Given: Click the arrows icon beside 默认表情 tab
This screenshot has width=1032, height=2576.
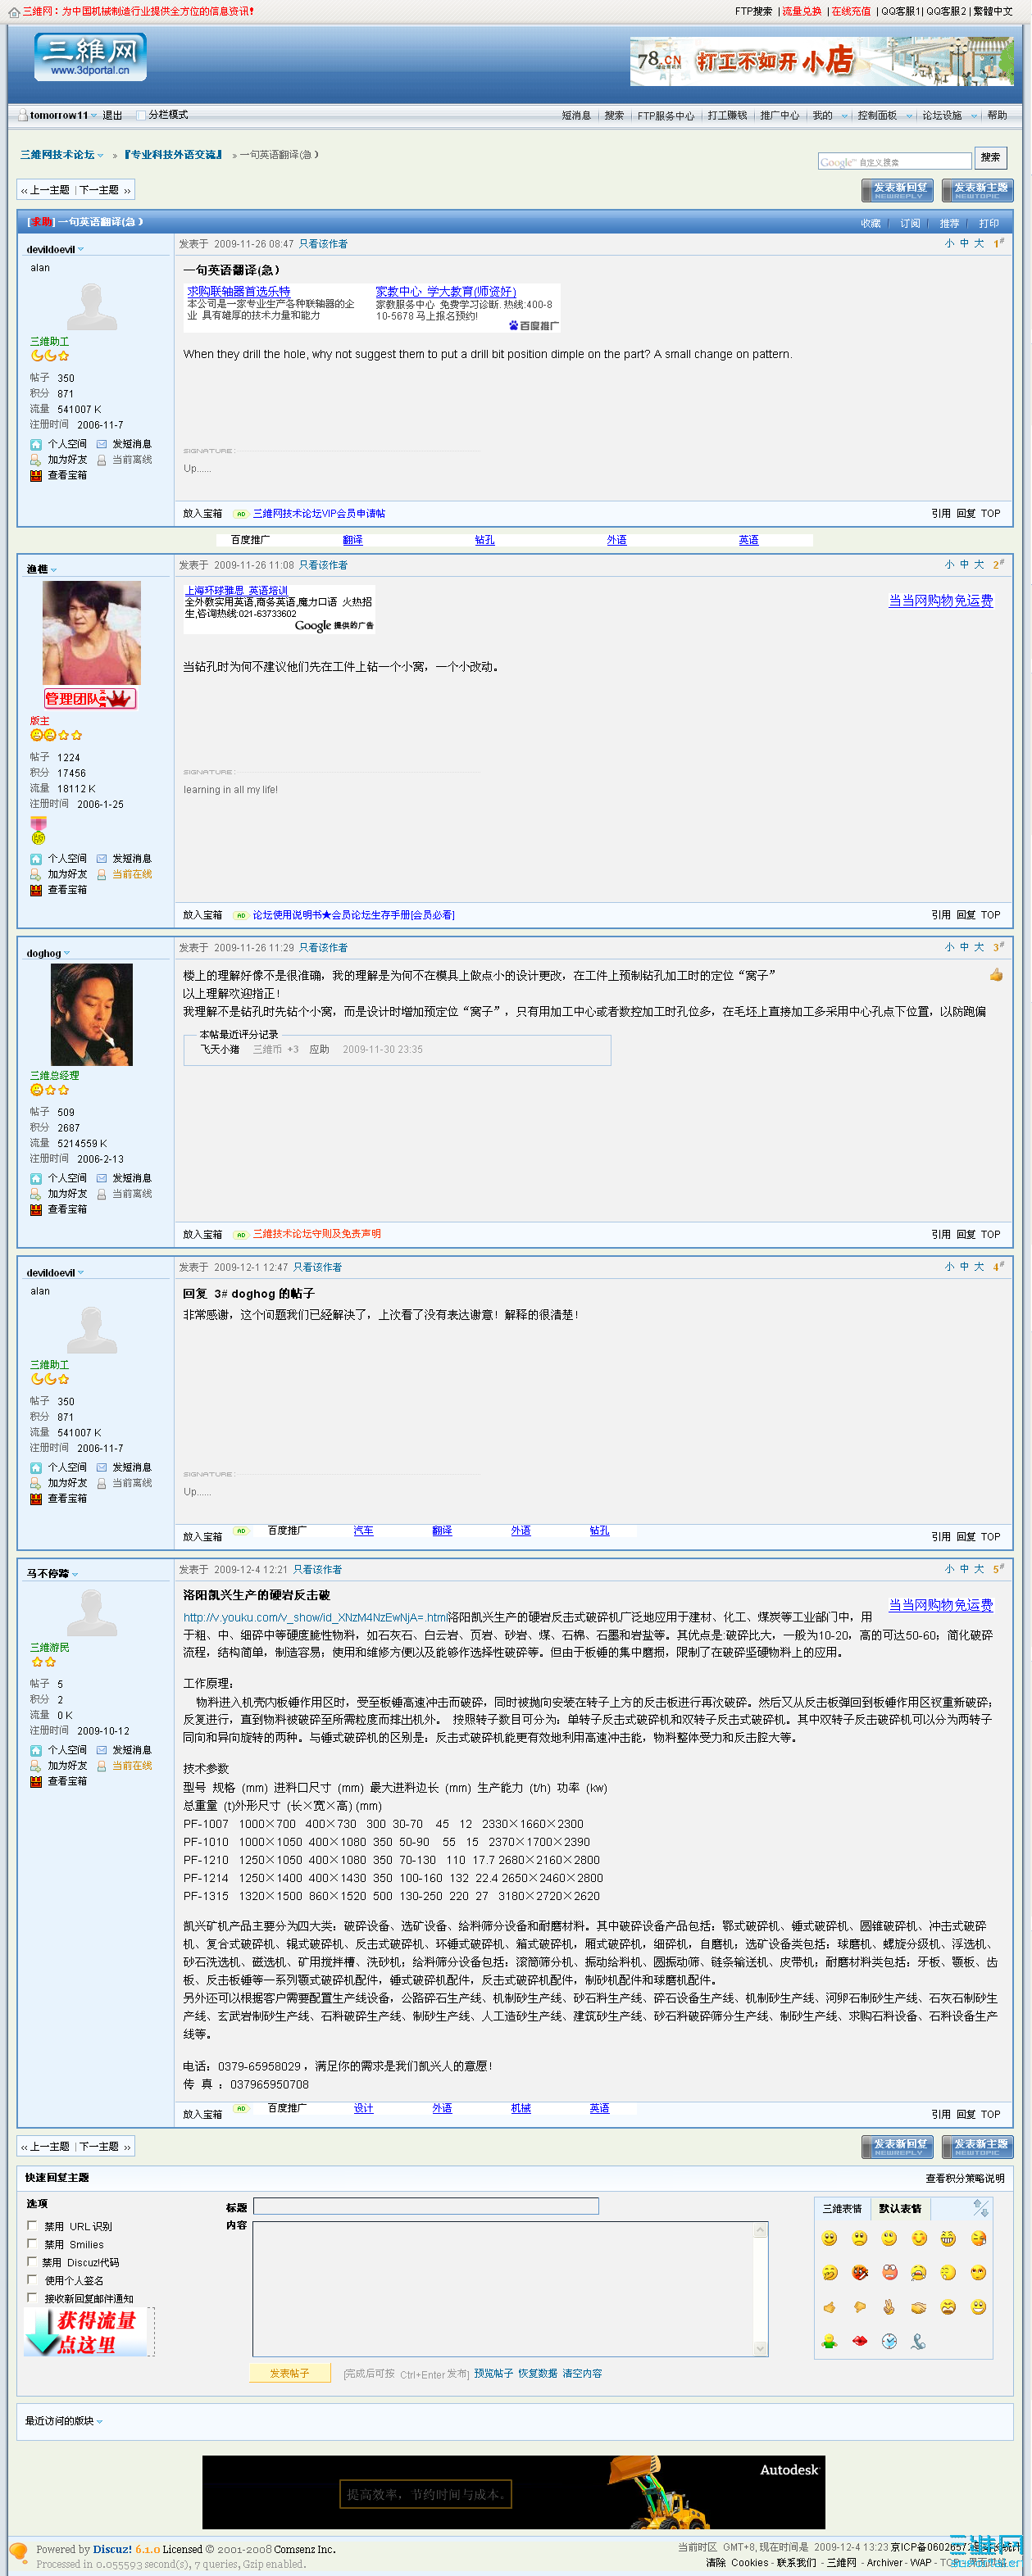Looking at the screenshot, I should 980,2208.
